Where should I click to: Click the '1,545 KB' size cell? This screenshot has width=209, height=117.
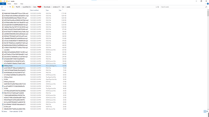pos(64,20)
